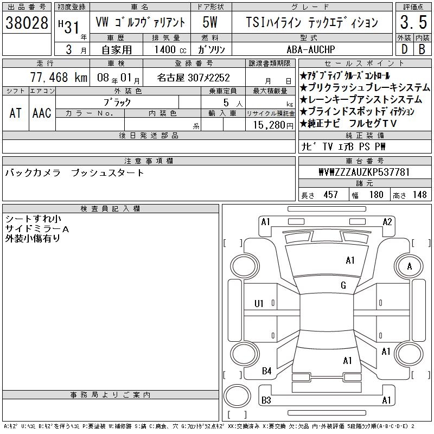Screen dimensions: 434x434
Task: Select the damage code legend line at bottom
Action: [209, 426]
